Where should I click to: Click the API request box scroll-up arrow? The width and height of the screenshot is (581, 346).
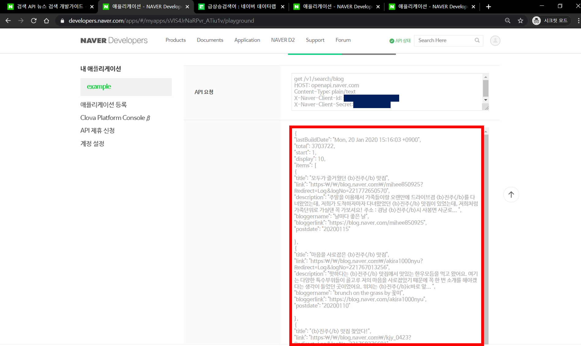click(x=485, y=77)
